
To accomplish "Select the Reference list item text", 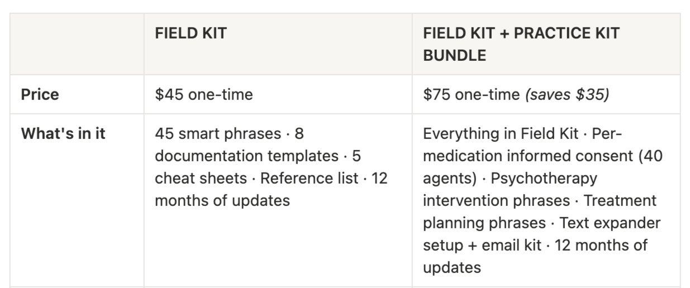I will click(x=309, y=179).
